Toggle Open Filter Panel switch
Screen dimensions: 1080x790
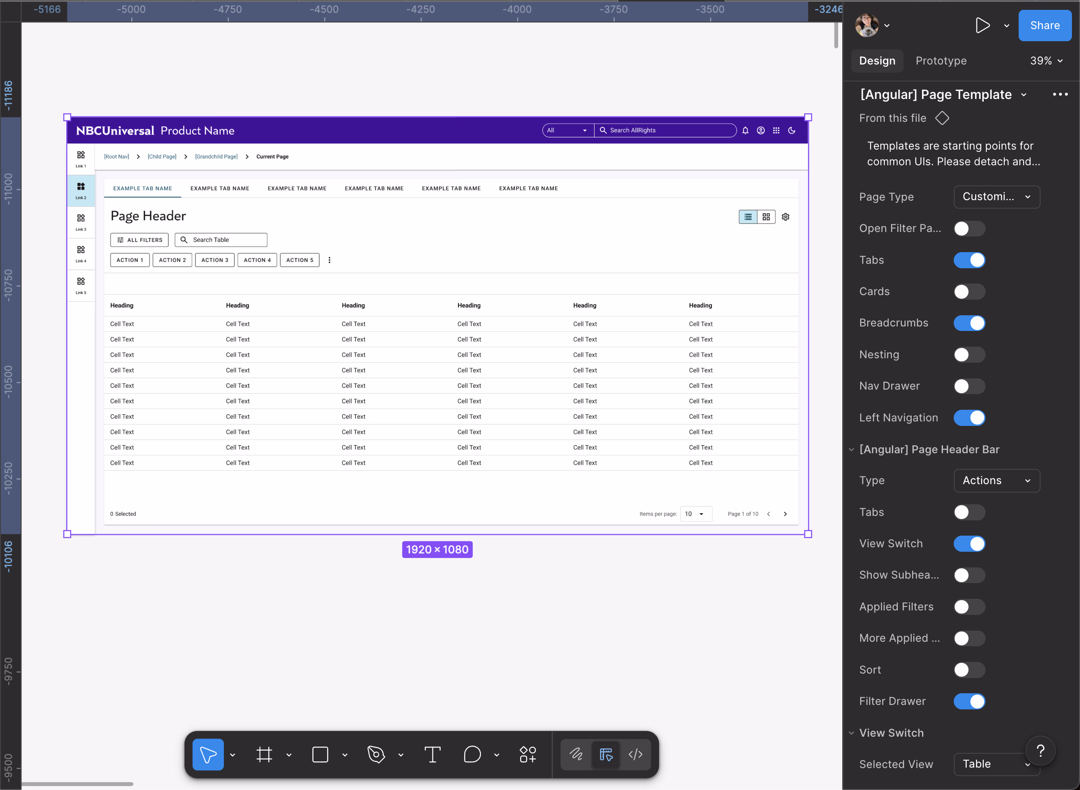coord(969,228)
